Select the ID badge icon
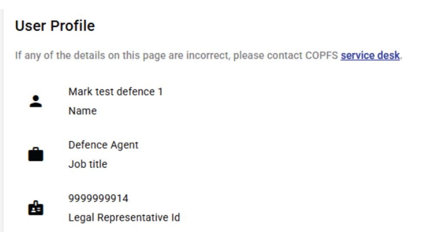 (x=35, y=208)
